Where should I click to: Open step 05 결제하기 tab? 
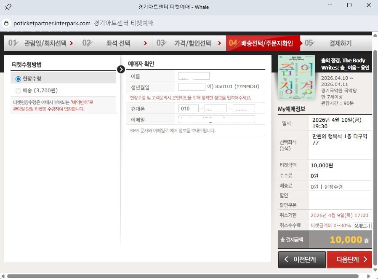coord(336,43)
